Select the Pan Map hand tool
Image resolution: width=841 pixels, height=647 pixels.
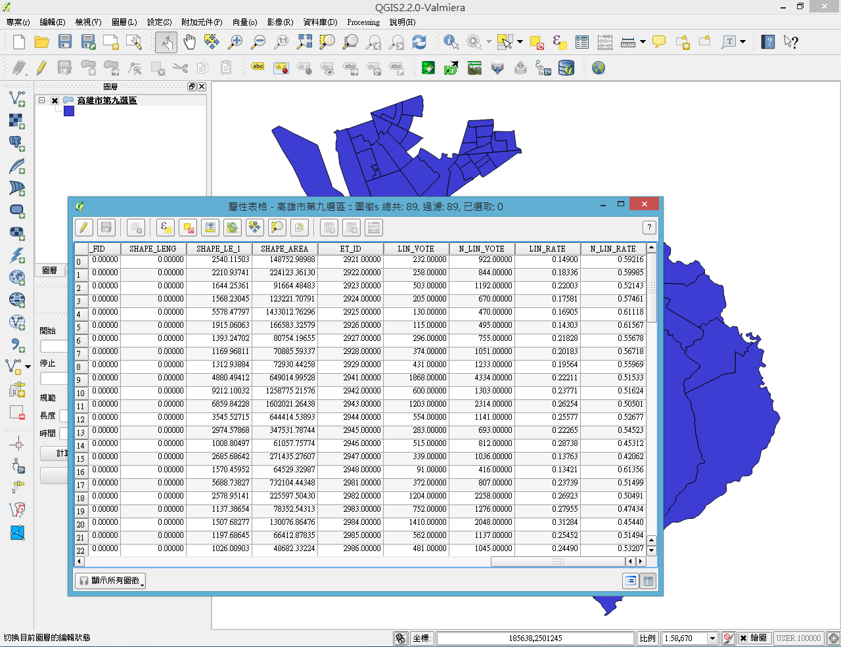(189, 43)
